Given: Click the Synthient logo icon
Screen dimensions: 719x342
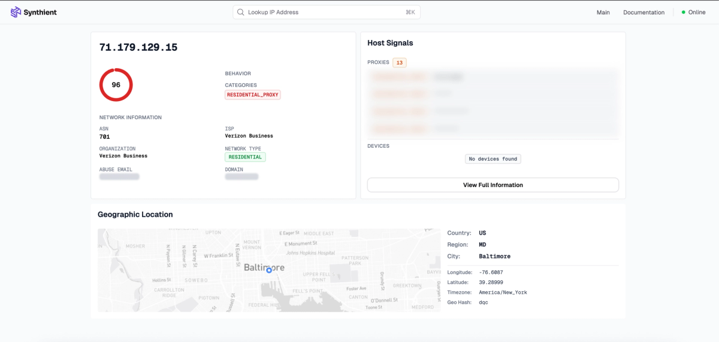Looking at the screenshot, I should click(x=16, y=12).
